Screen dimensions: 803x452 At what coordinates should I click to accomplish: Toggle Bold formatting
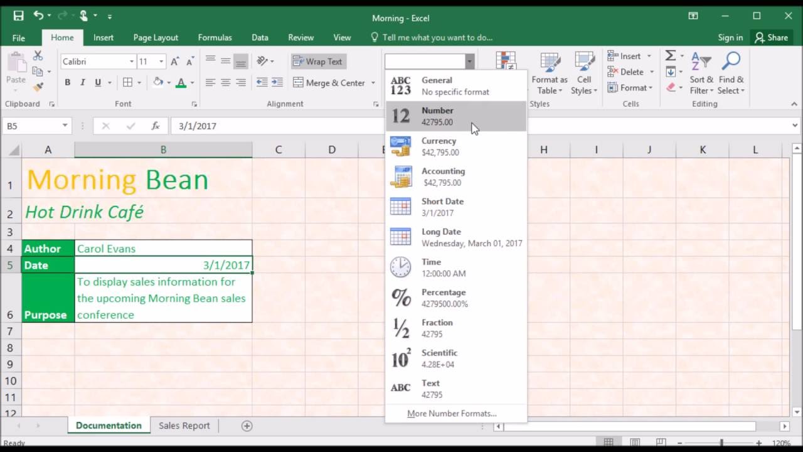(x=67, y=82)
